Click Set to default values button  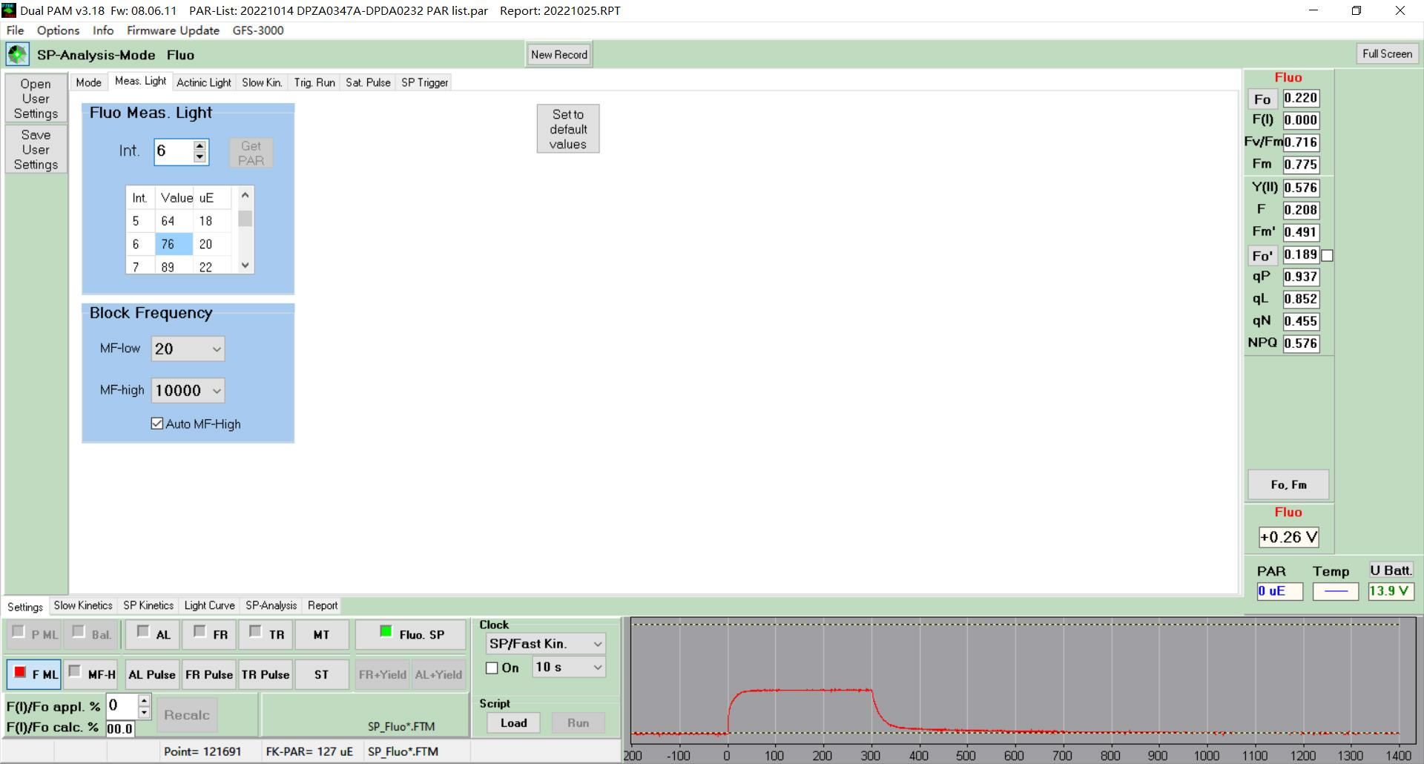tap(567, 129)
